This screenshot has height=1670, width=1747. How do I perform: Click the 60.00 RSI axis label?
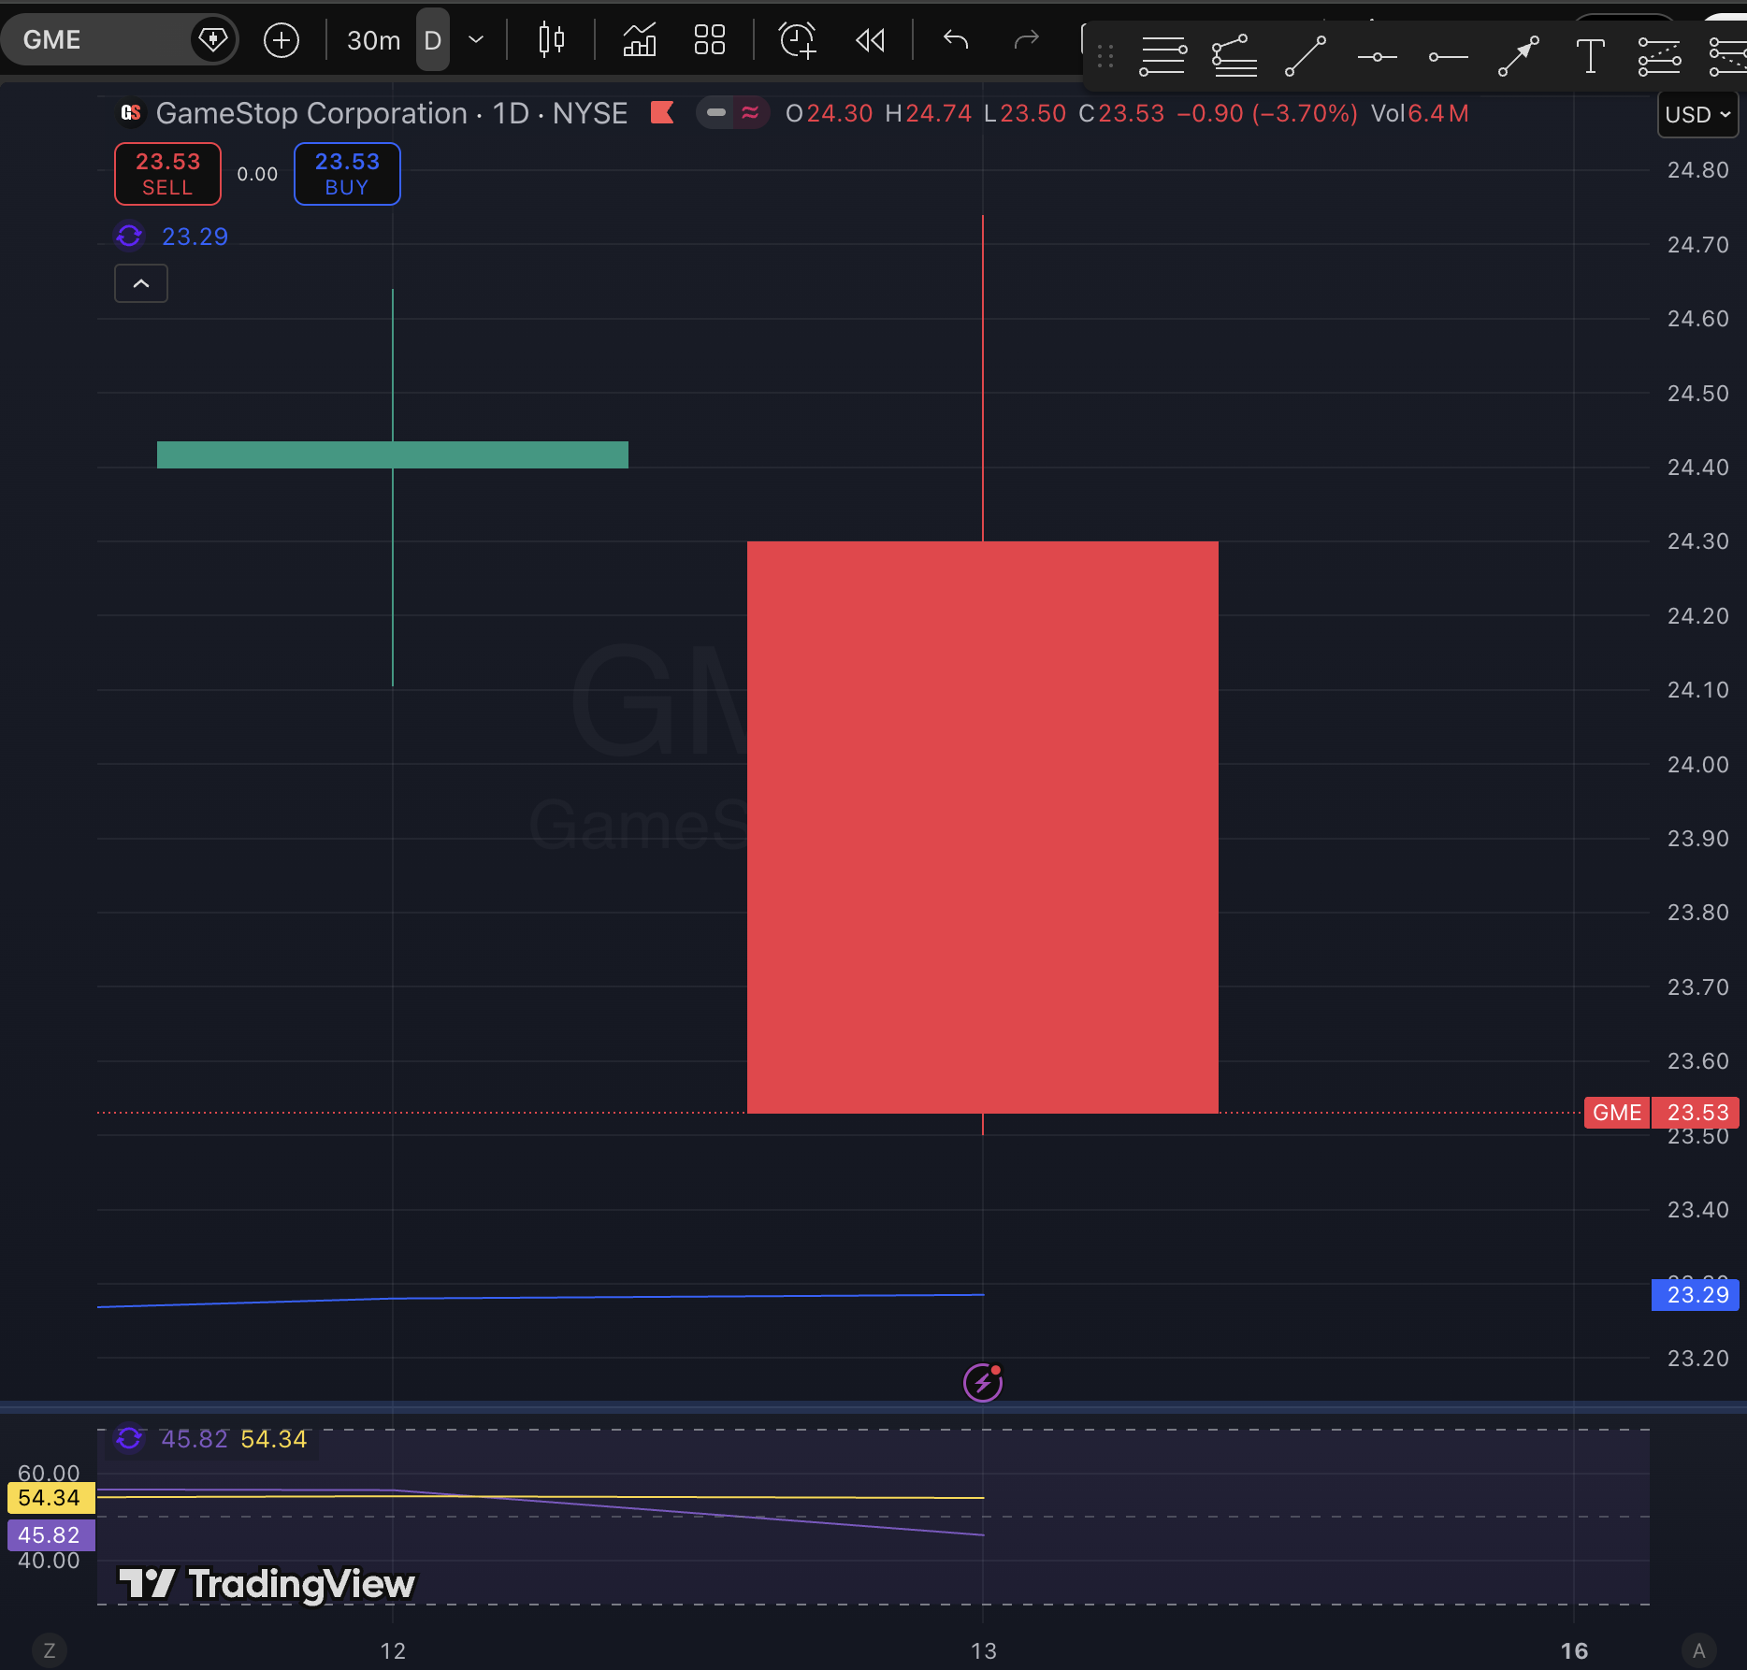click(x=49, y=1474)
